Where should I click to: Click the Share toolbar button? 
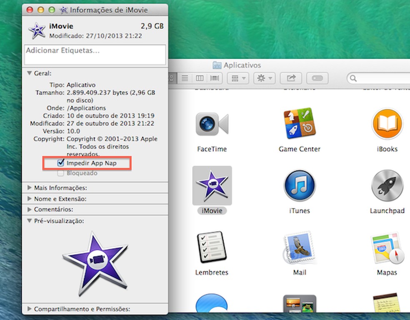[291, 78]
